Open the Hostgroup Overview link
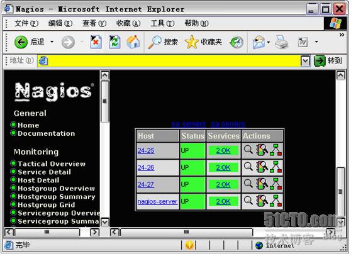This screenshot has width=351, height=254. (56, 189)
